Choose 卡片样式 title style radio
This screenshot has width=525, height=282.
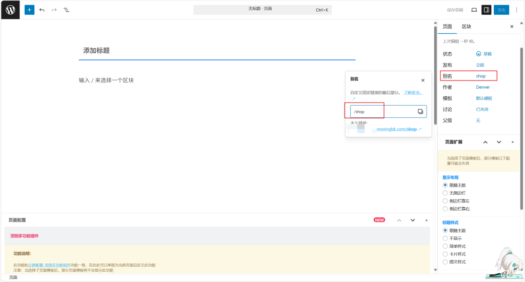pyautogui.click(x=445, y=254)
